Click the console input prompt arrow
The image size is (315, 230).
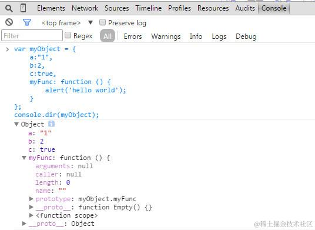(8, 49)
